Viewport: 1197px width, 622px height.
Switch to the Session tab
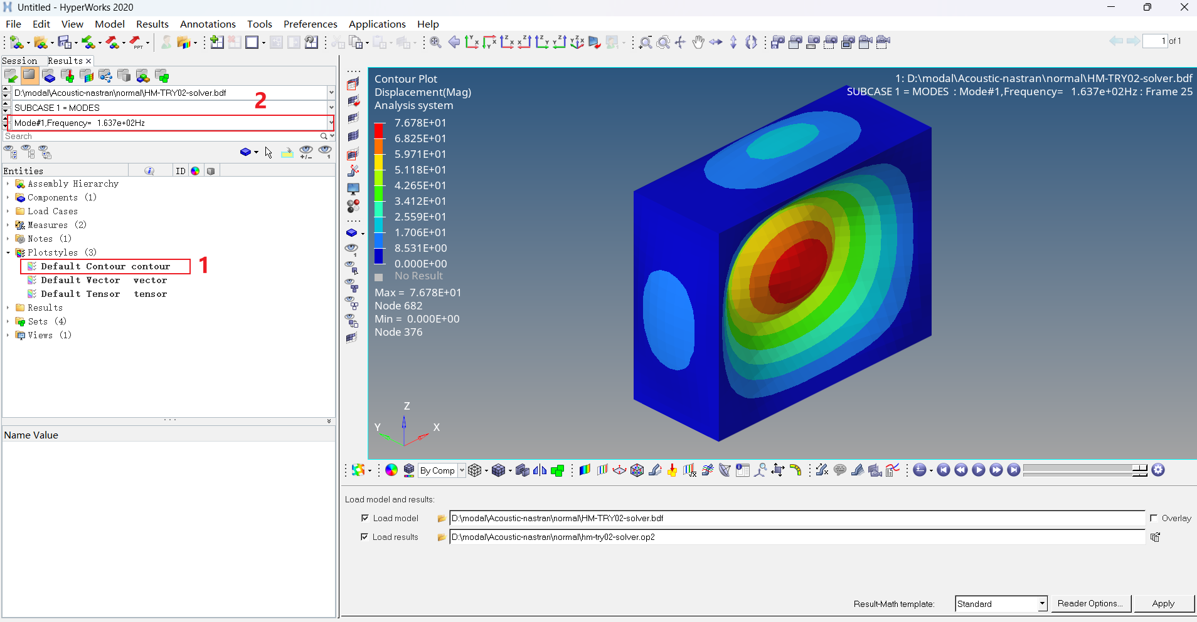point(21,60)
